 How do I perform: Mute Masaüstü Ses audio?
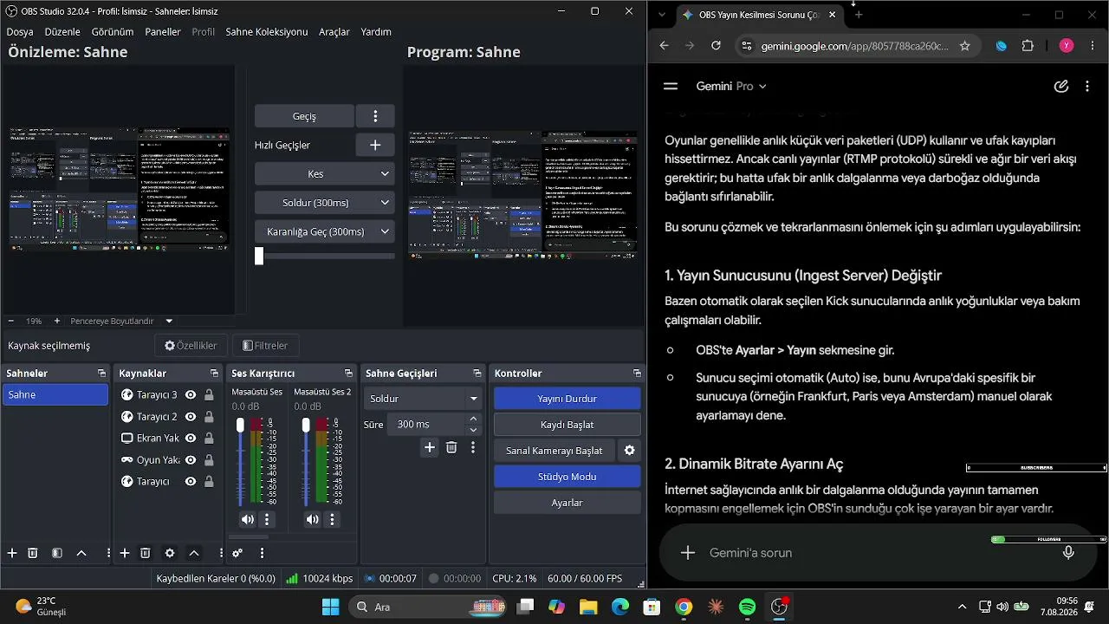point(248,519)
